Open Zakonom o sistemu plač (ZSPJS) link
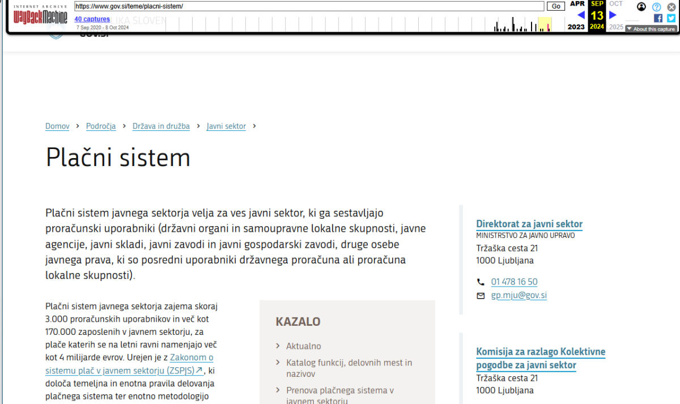This screenshot has width=680, height=404. click(129, 364)
